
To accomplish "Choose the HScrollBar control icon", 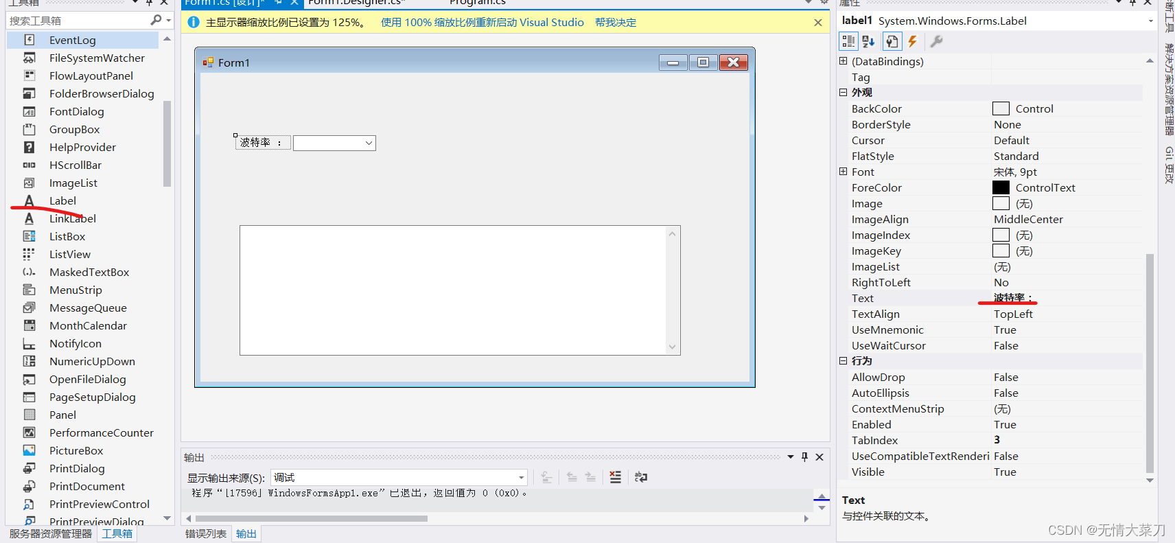I will pos(29,165).
